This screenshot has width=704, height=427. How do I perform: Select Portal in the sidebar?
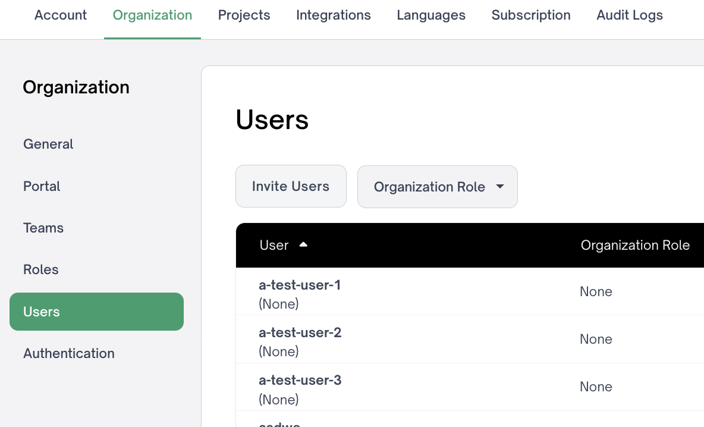pos(42,186)
